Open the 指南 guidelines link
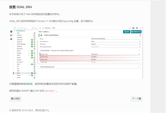The width and height of the screenshot is (166, 113). coord(30,84)
